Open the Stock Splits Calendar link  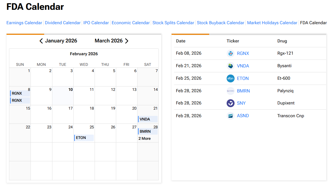pyautogui.click(x=173, y=23)
